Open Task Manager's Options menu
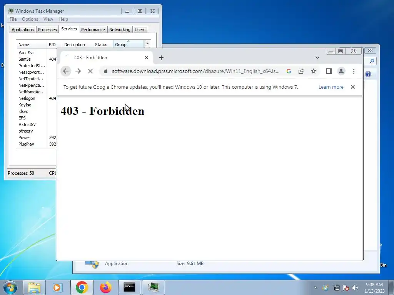The image size is (394, 295). [x=30, y=19]
